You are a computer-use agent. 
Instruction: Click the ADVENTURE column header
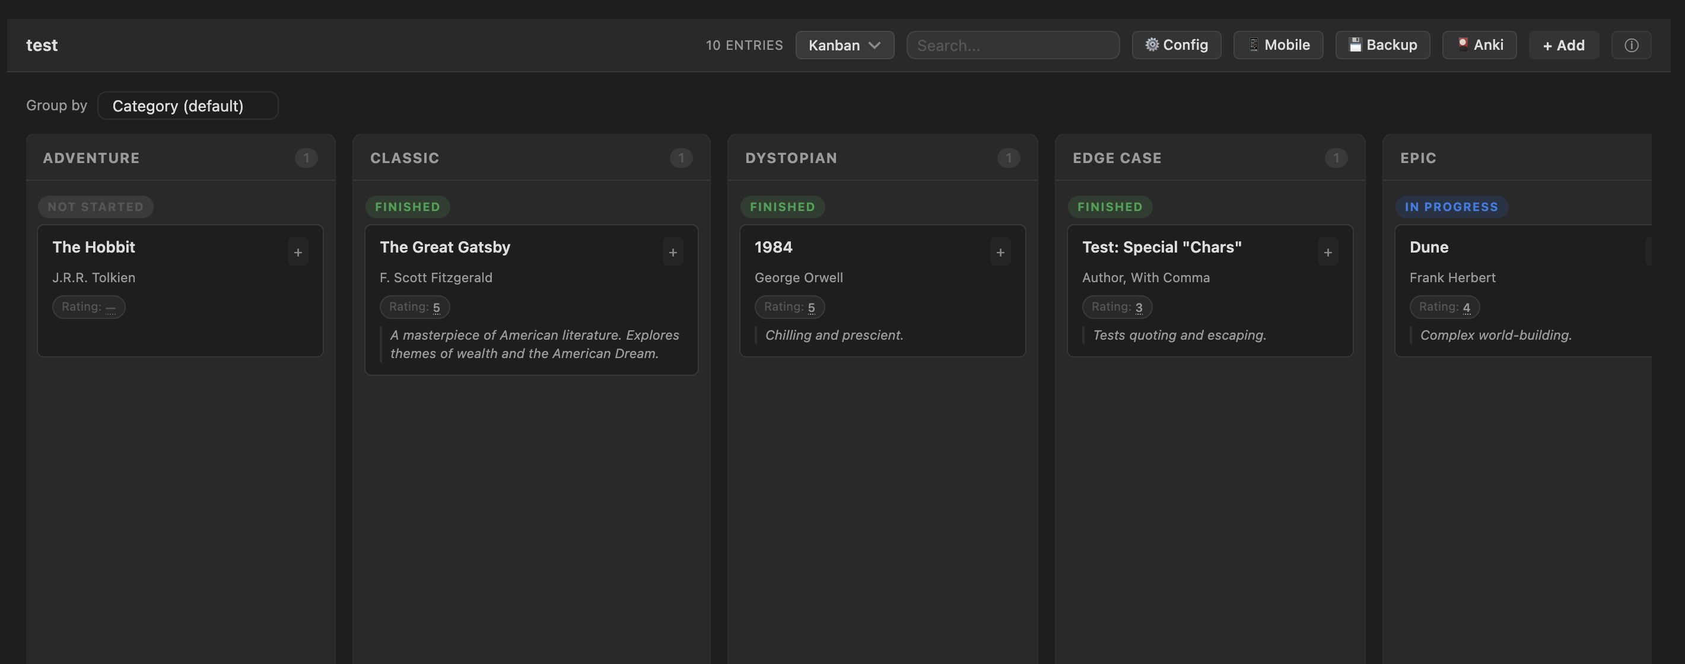pyautogui.click(x=91, y=158)
